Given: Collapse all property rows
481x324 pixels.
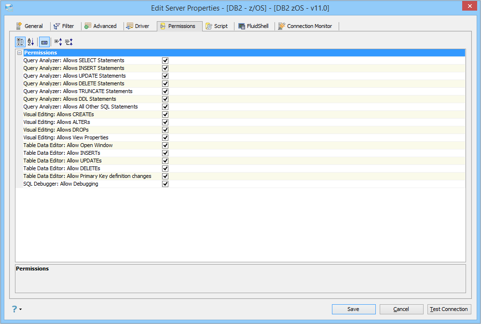Looking at the screenshot, I should click(x=69, y=42).
